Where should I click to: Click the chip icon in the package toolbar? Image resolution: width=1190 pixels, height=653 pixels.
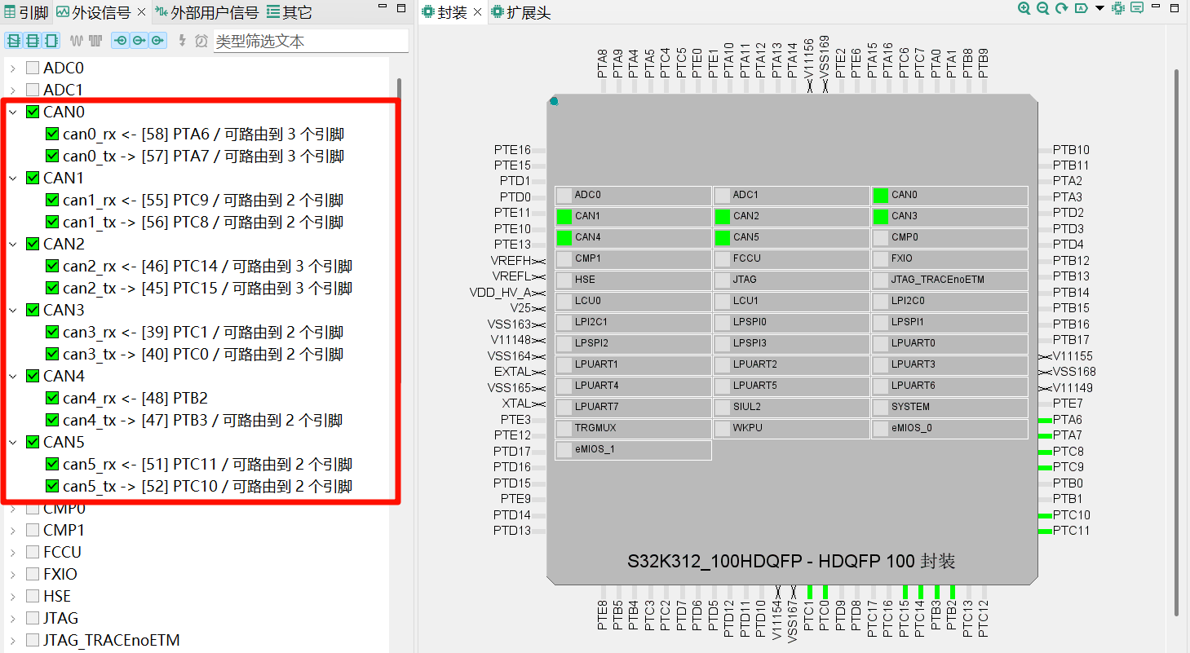1117,8
